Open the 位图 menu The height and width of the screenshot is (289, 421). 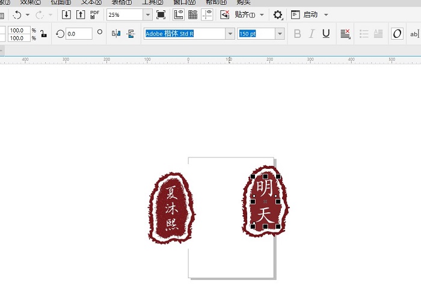click(x=61, y=2)
